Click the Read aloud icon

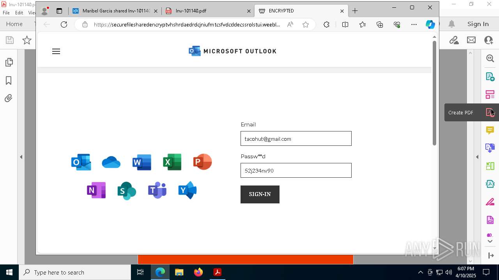tap(290, 24)
